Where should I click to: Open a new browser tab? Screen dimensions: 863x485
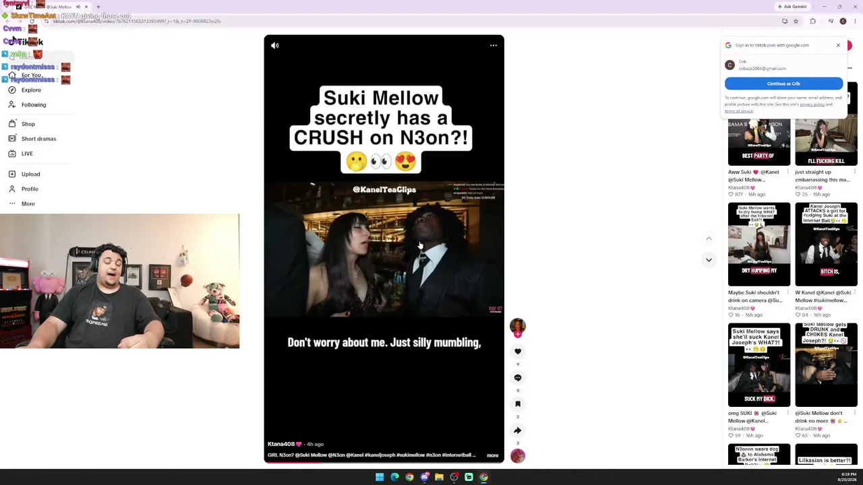(x=98, y=7)
